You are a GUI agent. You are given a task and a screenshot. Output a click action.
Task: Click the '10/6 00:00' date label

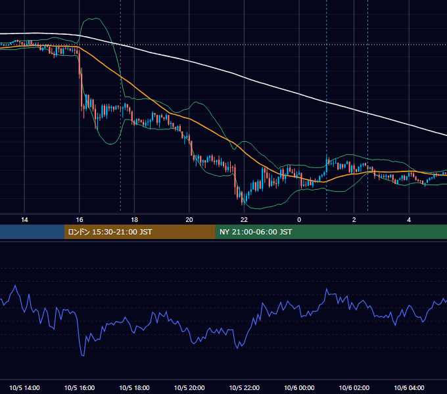click(299, 387)
